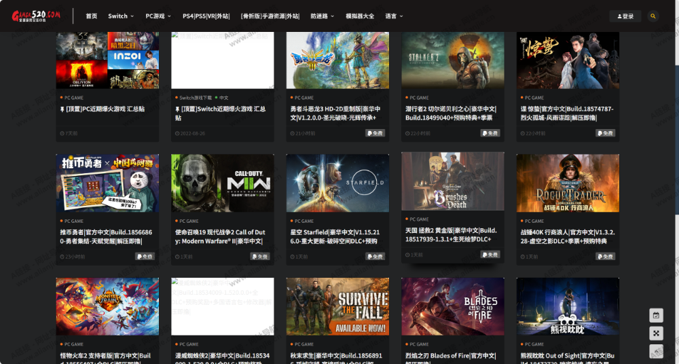
Task: Open the 语言 language dropdown
Action: coord(394,16)
